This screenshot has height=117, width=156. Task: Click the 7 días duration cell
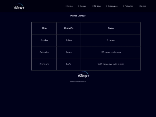(69, 40)
